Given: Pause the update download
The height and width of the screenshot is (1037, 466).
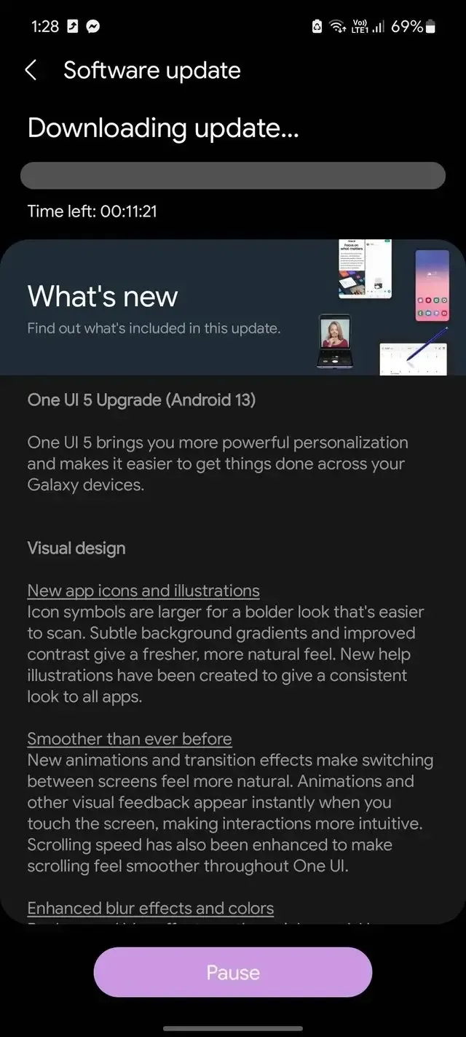Looking at the screenshot, I should point(233,972).
